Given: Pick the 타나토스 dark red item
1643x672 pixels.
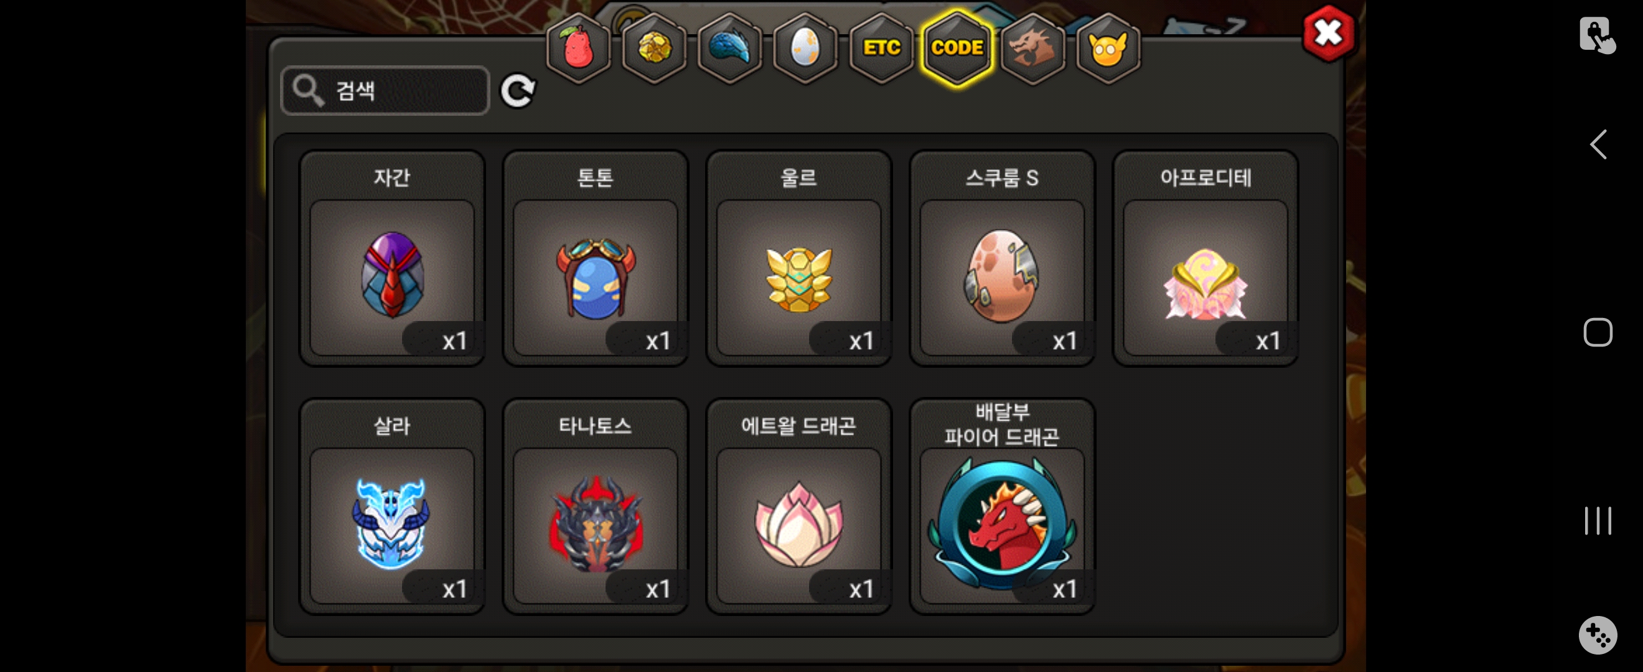Looking at the screenshot, I should (595, 506).
